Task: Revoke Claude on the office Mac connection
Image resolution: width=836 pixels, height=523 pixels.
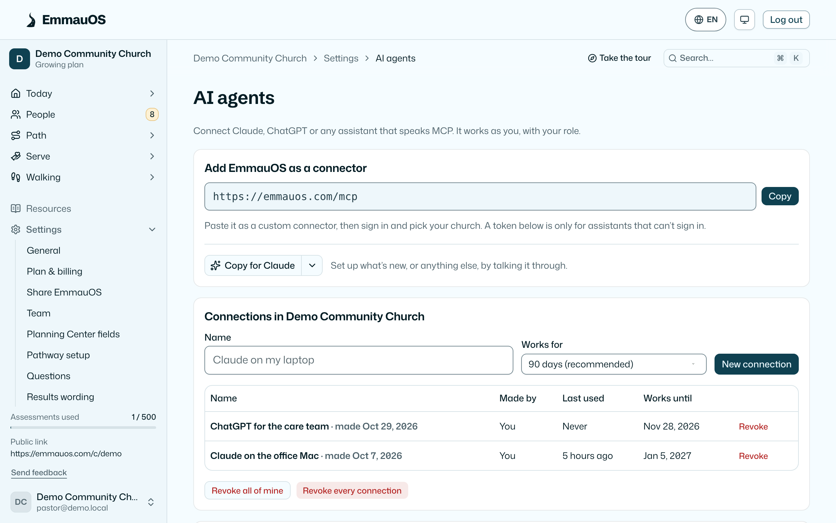Action: point(753,456)
